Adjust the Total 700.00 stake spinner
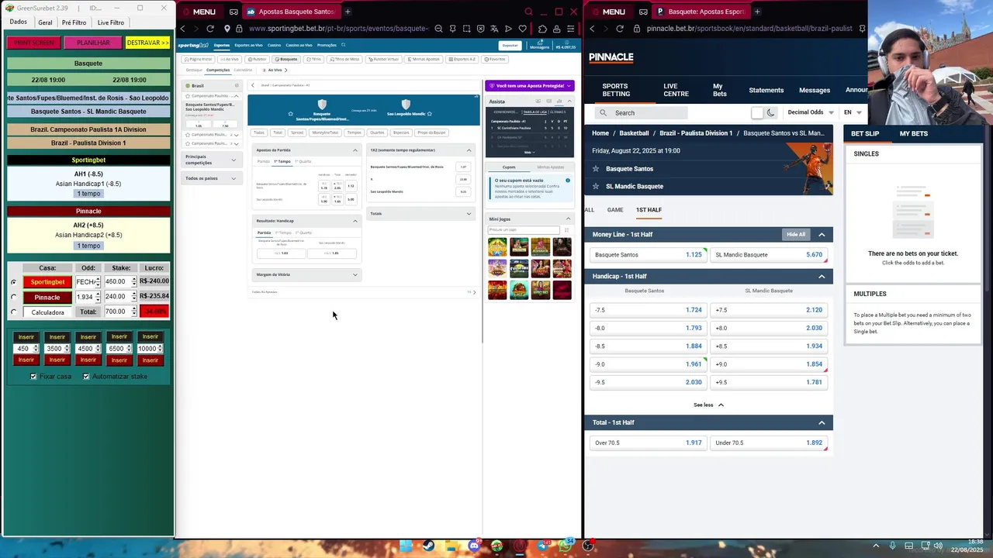This screenshot has height=558, width=993. coord(133,312)
